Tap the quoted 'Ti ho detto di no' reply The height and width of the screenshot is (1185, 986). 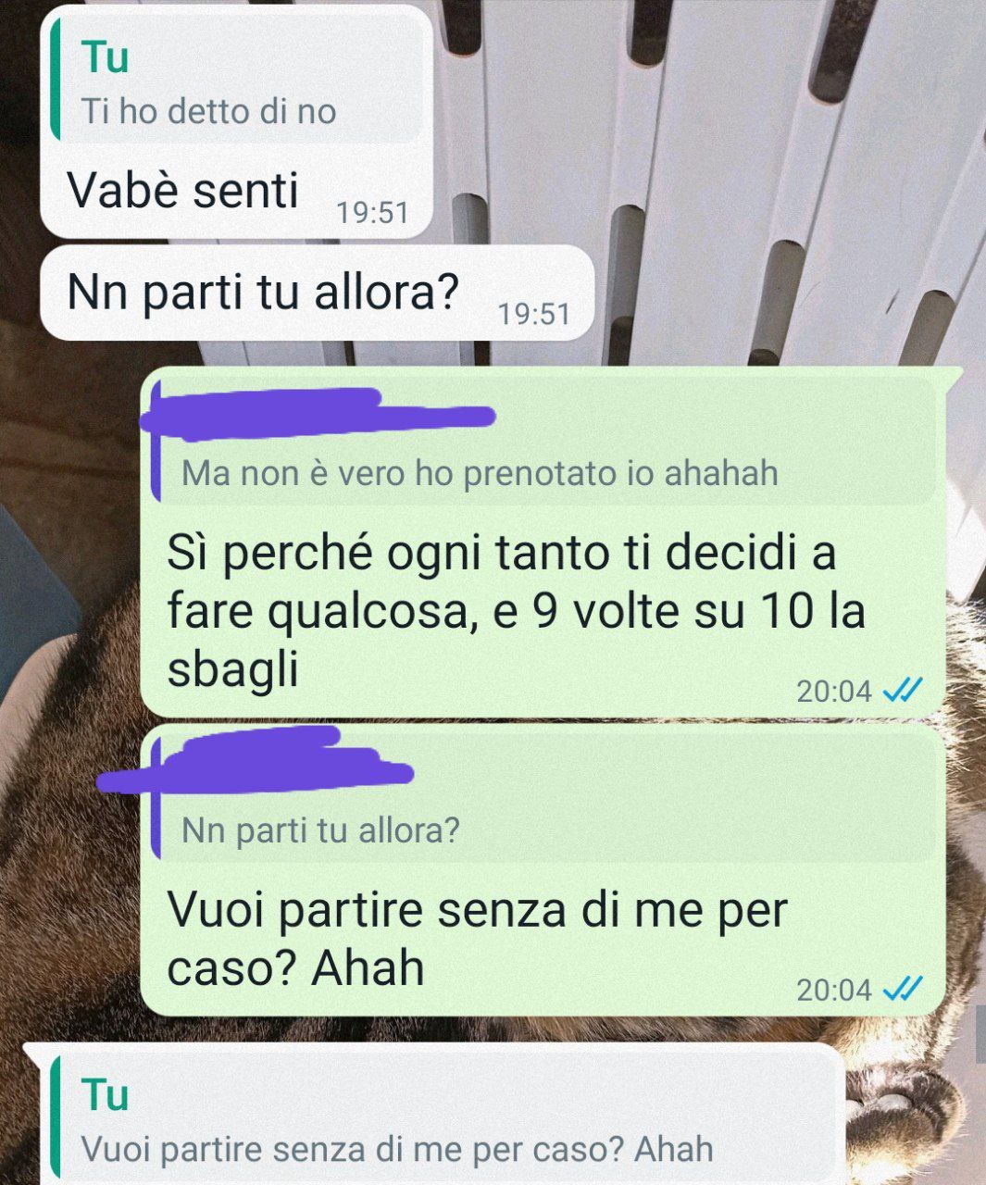point(237,83)
